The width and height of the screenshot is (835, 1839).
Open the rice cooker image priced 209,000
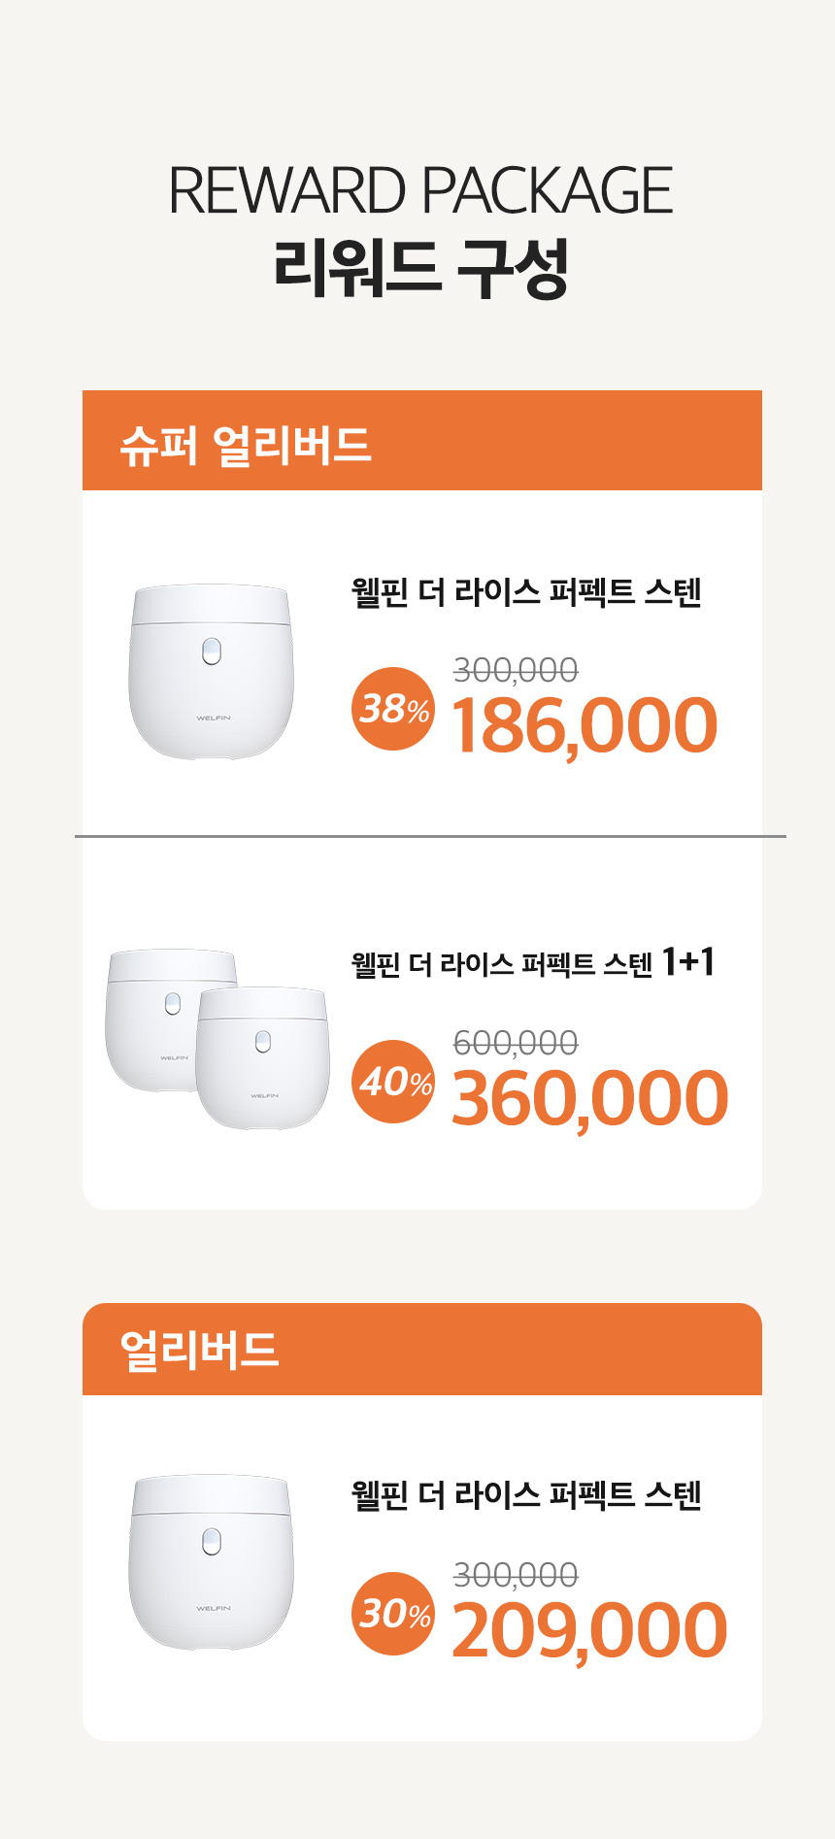tap(211, 1561)
